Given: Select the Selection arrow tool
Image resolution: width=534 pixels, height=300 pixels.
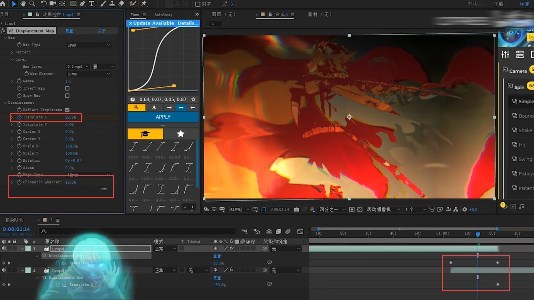Looking at the screenshot, I should pos(14,4).
